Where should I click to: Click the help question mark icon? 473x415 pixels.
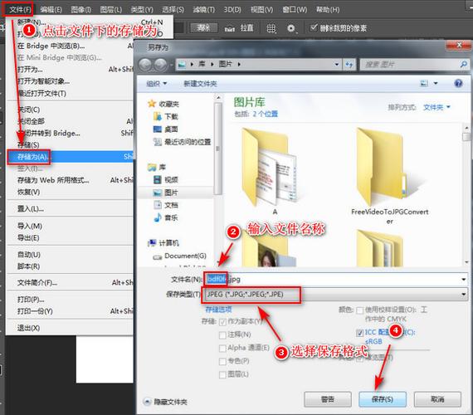click(x=458, y=83)
